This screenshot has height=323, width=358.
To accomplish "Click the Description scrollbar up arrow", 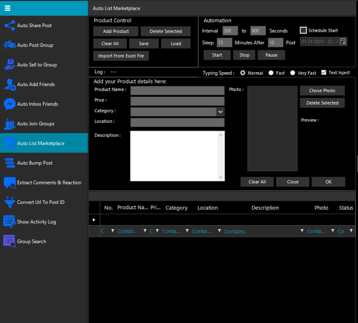I will click(221, 135).
